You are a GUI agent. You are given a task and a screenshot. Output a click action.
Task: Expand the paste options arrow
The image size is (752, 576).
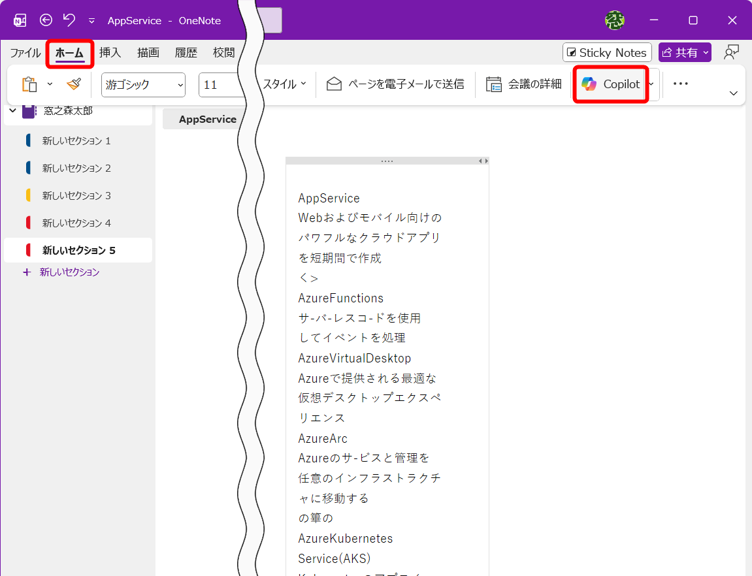pyautogui.click(x=50, y=84)
